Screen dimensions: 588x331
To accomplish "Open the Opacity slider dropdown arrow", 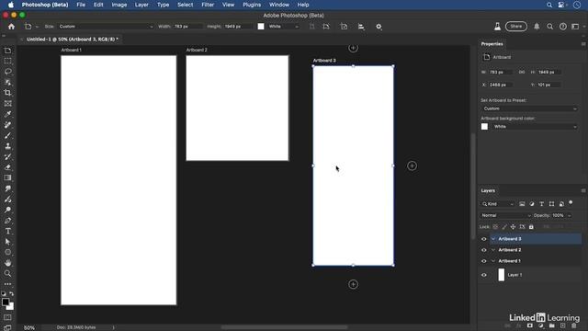I will coord(570,216).
